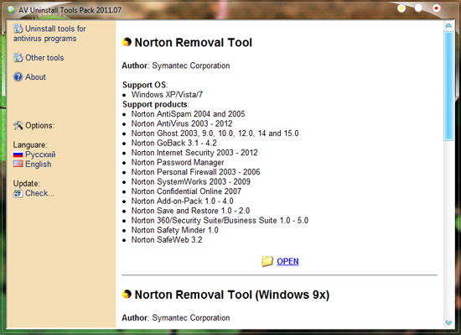Image resolution: width=461 pixels, height=335 pixels.
Task: Click the Options wrench icon
Action: (18, 125)
